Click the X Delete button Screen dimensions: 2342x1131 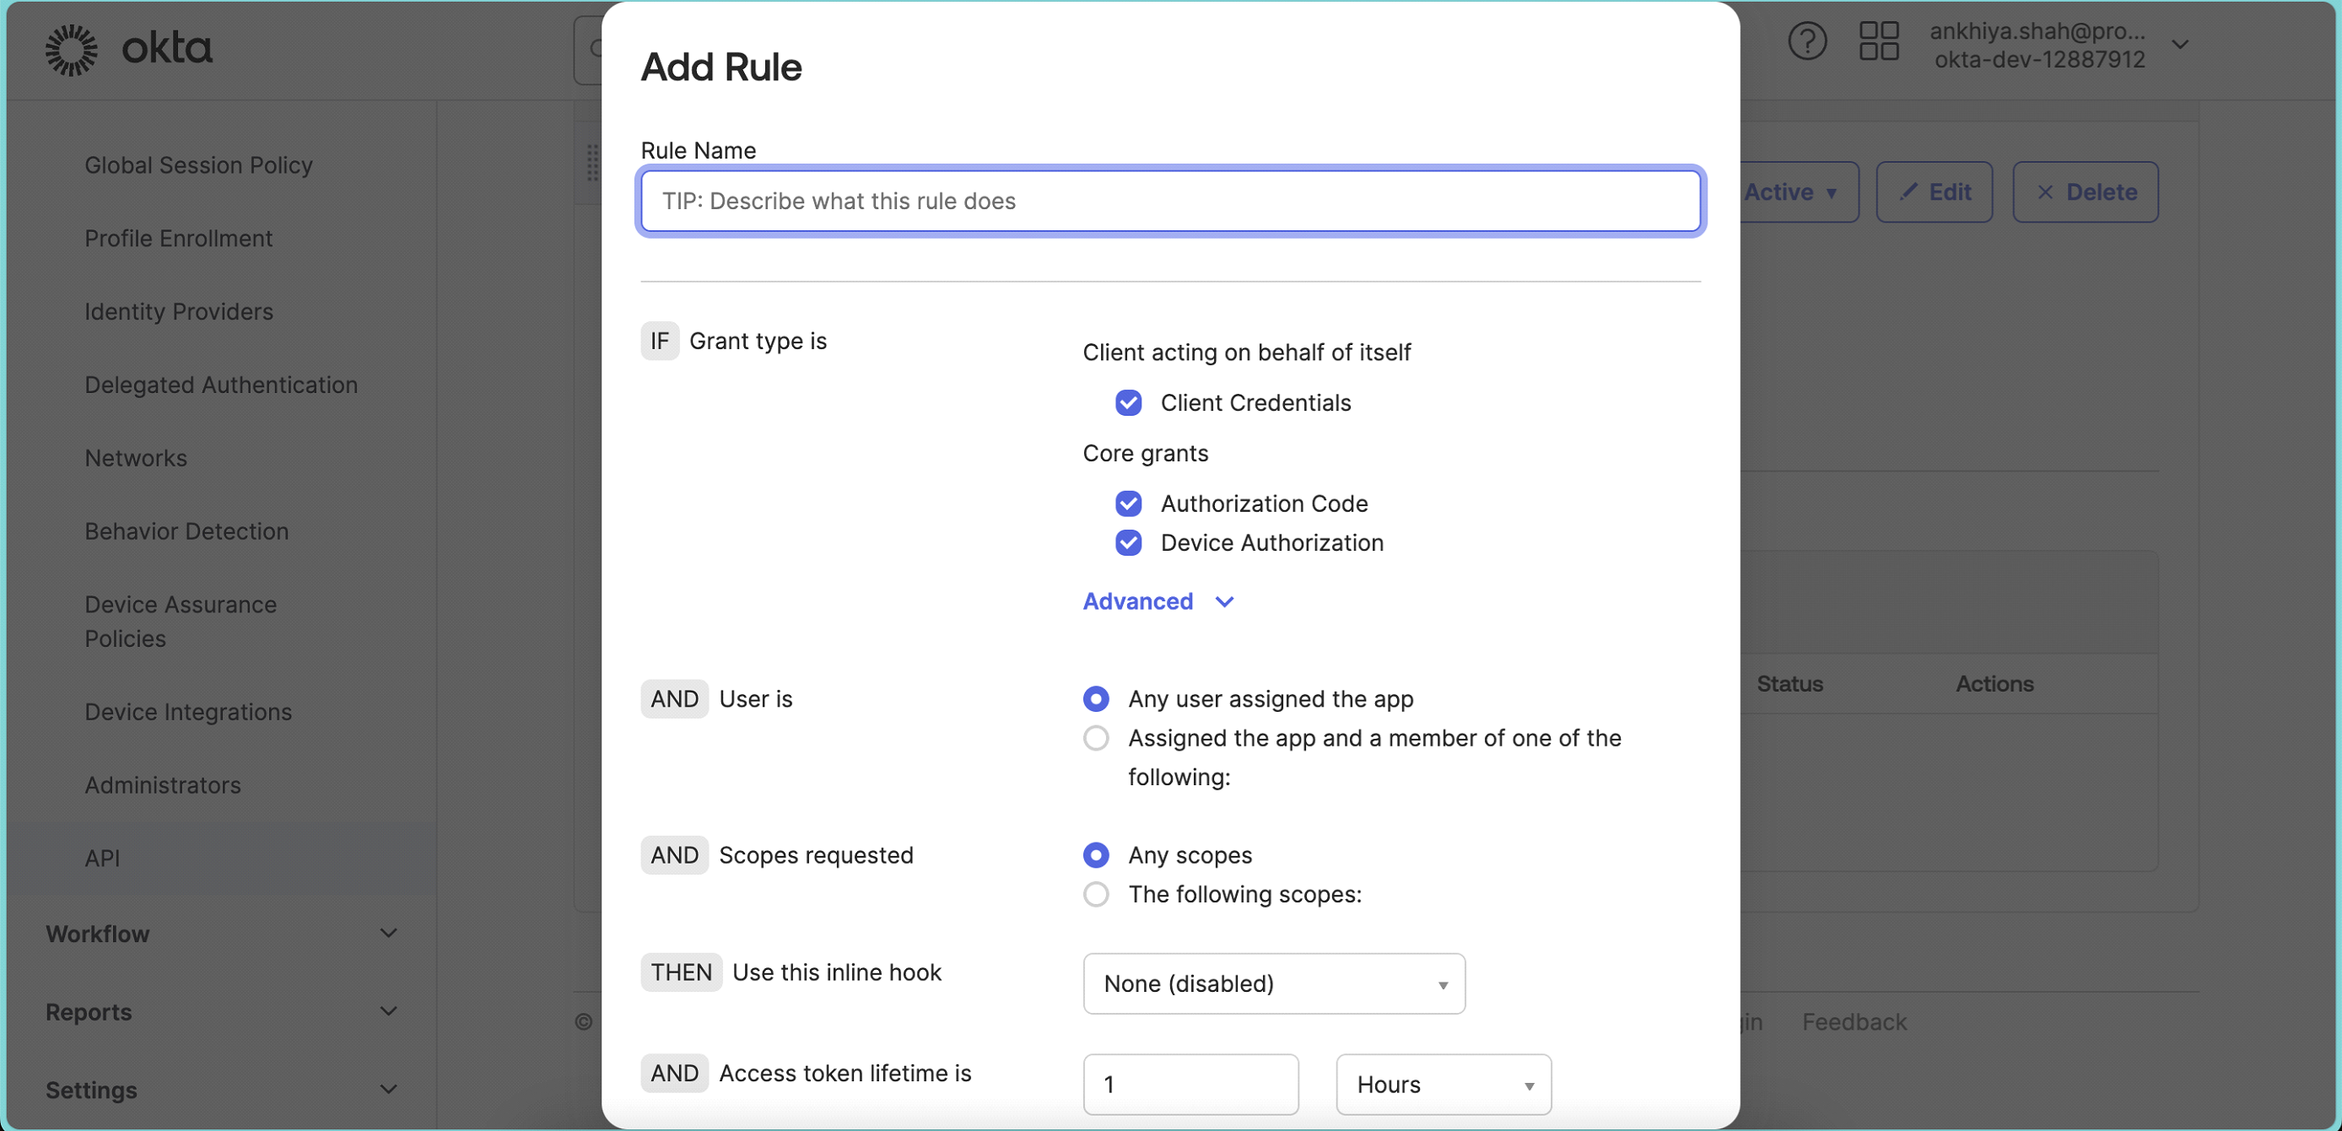pos(2085,191)
